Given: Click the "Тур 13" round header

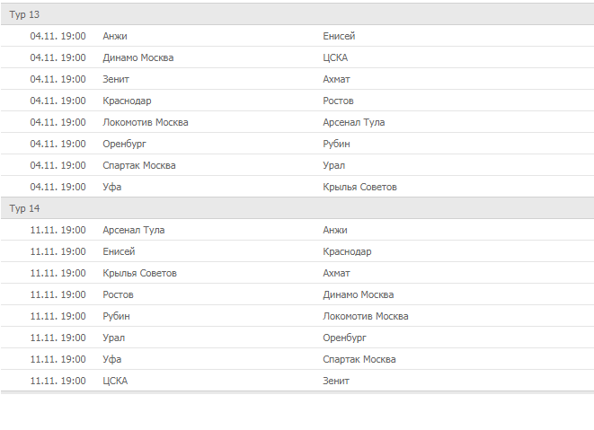Looking at the screenshot, I should [x=25, y=14].
